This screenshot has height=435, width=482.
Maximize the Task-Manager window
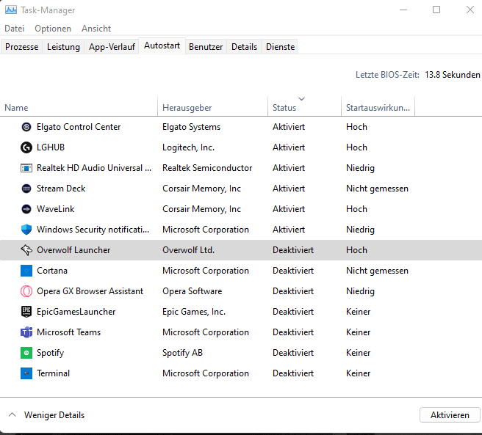[436, 10]
